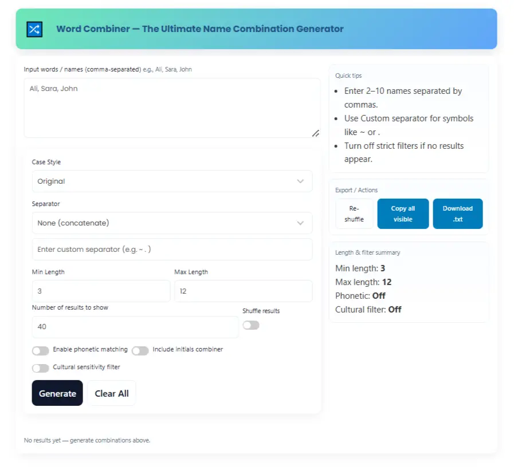514x470 pixels.
Task: Enable the Cultural sensitivity filter
Action: coord(41,368)
